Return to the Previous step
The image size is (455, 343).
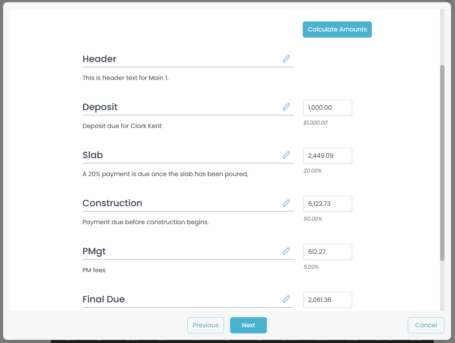tap(206, 325)
